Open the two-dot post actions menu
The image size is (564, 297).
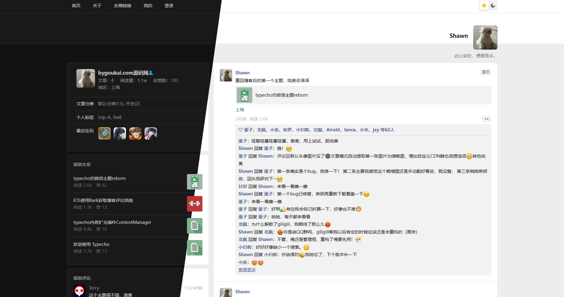[x=486, y=119]
